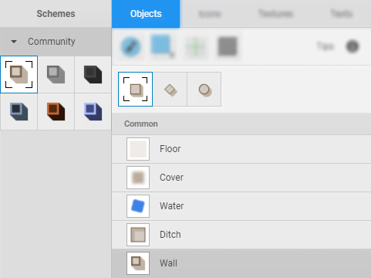371x278 pixels.
Task: Collapse the Community section arrow
Action: 14,42
